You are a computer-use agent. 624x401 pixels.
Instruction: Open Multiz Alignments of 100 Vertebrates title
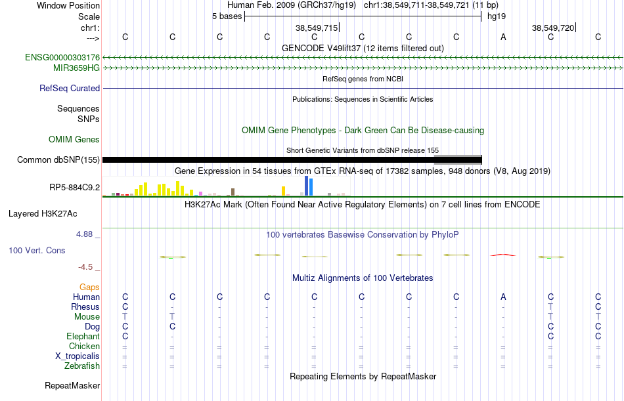tap(363, 278)
